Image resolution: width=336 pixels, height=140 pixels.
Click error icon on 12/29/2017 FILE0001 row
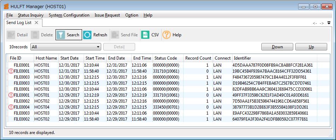tap(11, 95)
